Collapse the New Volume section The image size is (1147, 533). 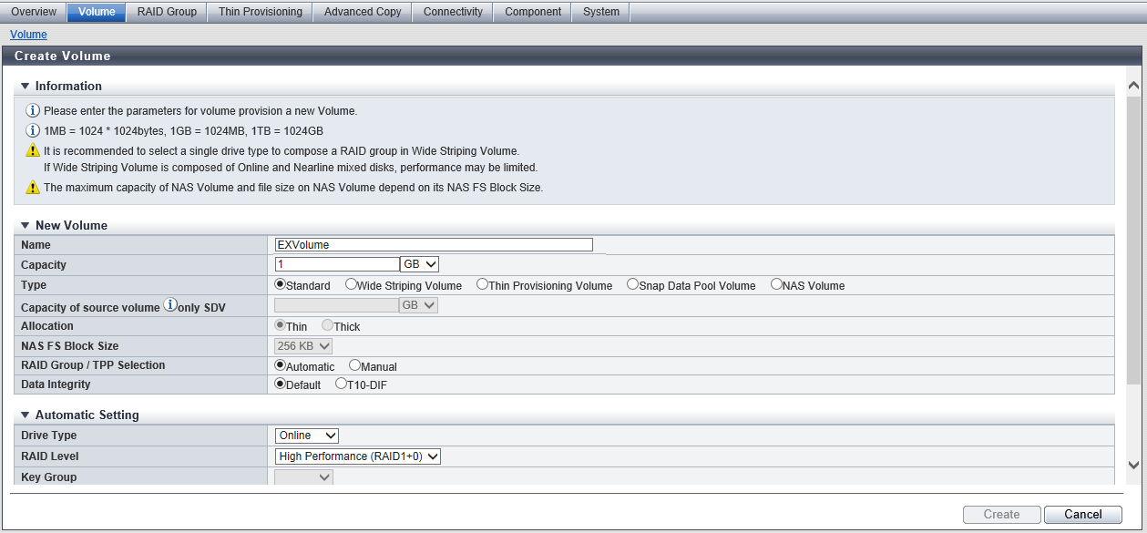pos(26,226)
